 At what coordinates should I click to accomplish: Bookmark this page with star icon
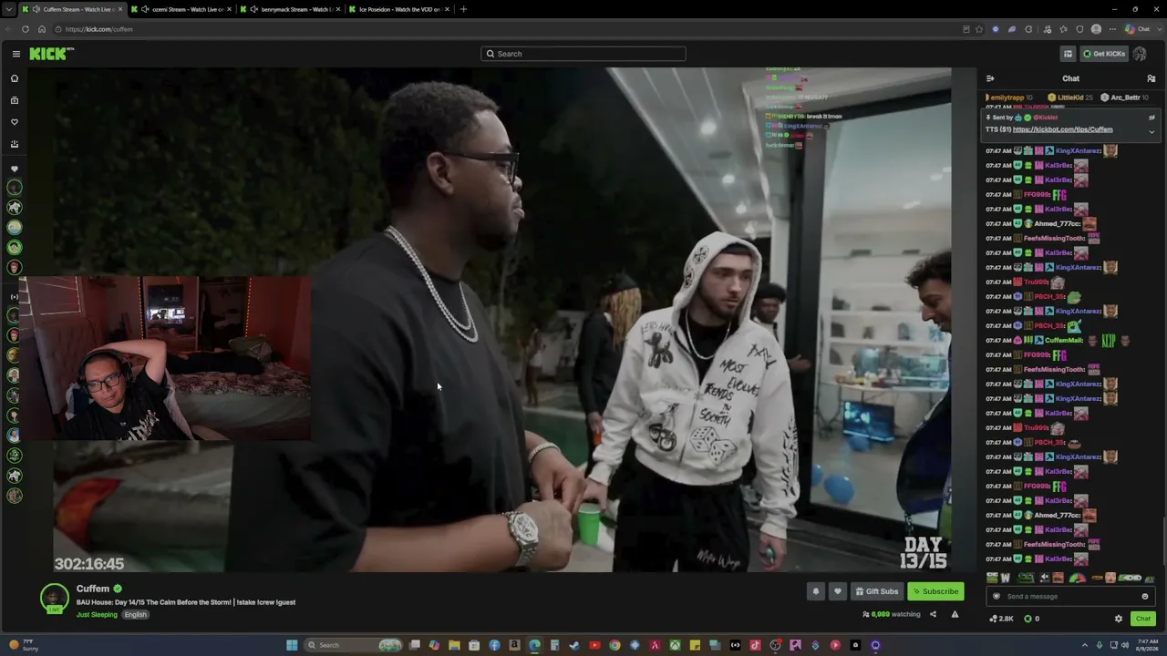pos(979,29)
